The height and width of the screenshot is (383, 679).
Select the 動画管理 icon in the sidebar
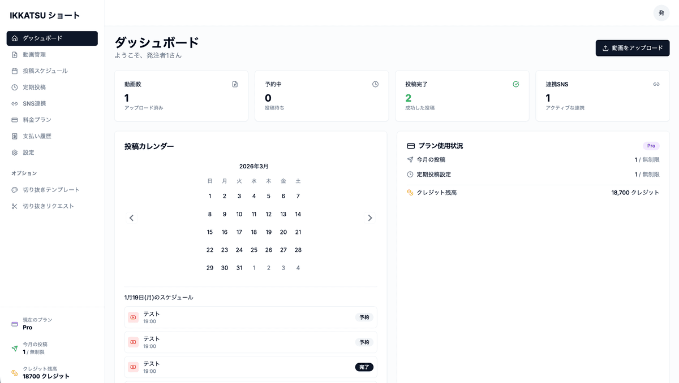click(x=13, y=55)
